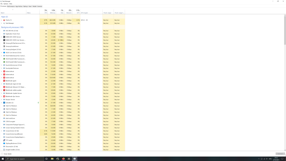The image size is (286, 161).
Task: Sort by the GPU percentage column
Action: pos(76,12)
